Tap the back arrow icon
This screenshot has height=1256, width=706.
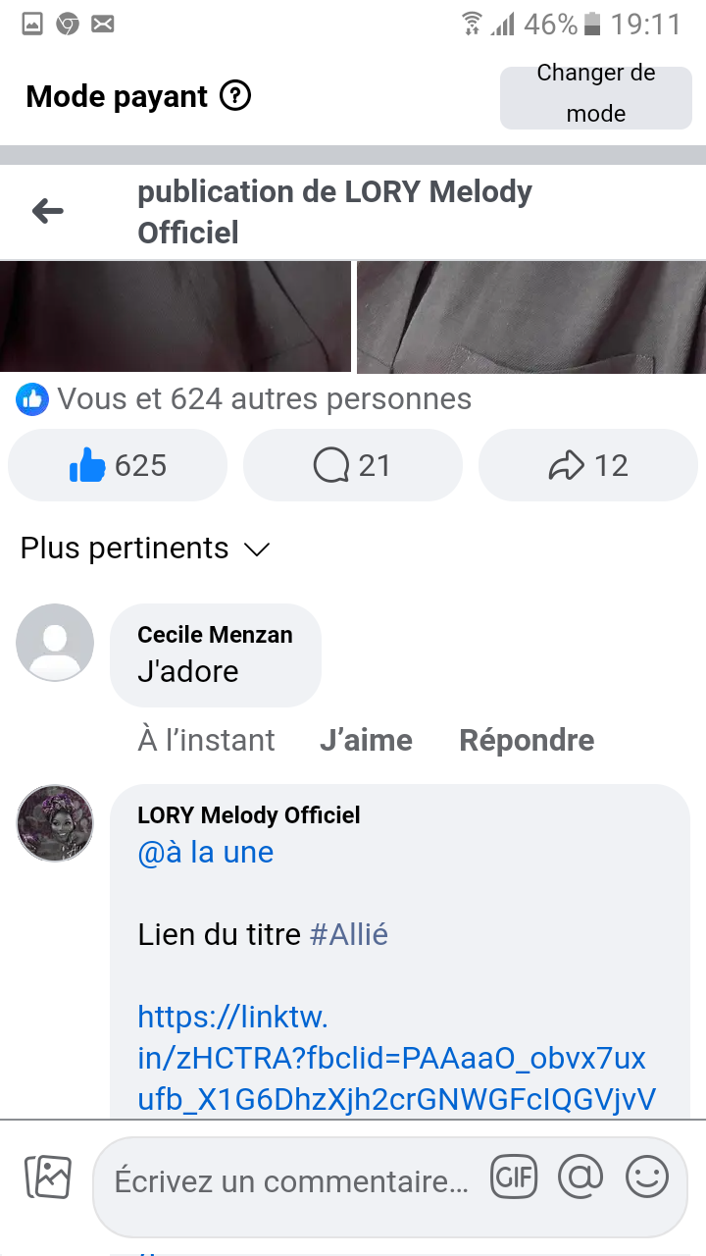47,211
